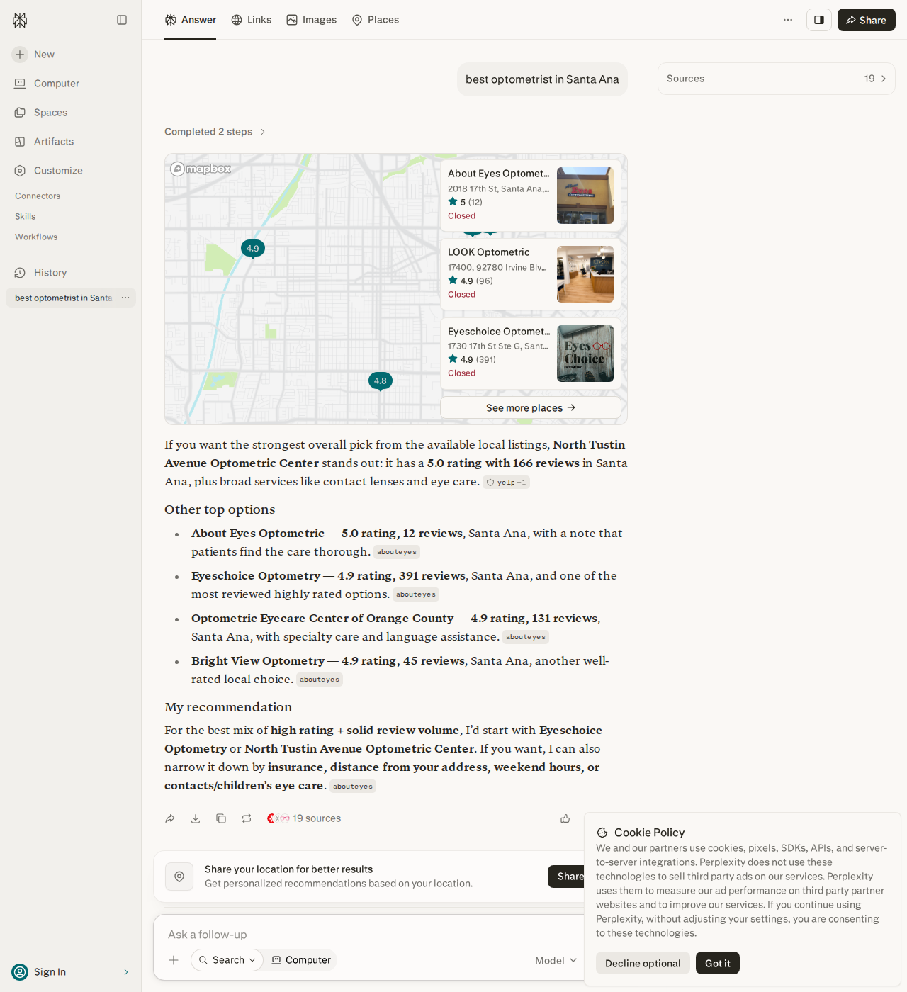Dismiss cookie banner with Got it

coord(717,963)
